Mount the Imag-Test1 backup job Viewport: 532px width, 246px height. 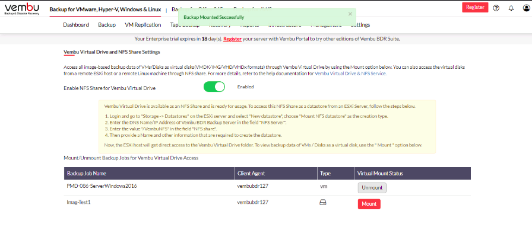(x=369, y=204)
